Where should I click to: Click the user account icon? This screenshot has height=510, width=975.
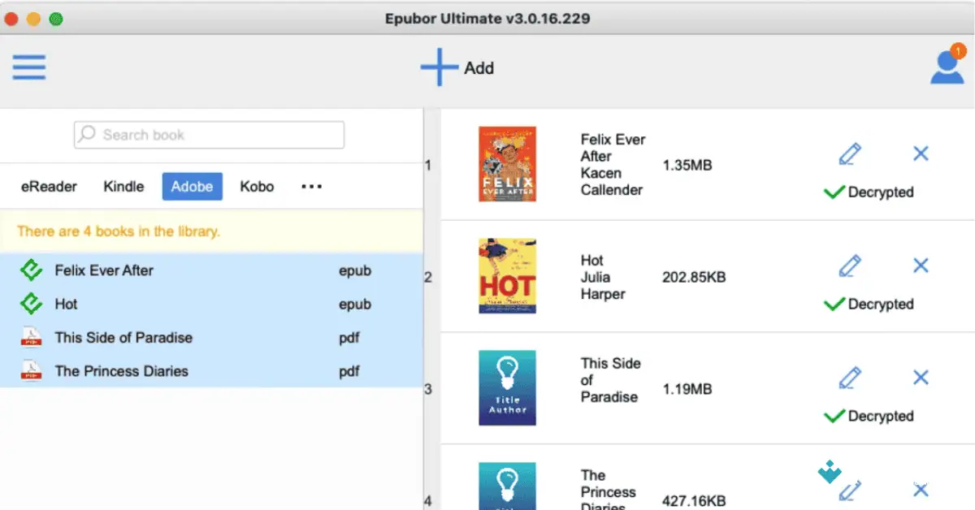coord(946,68)
